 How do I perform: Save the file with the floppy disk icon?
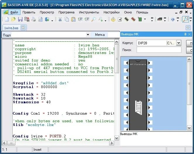point(20,19)
